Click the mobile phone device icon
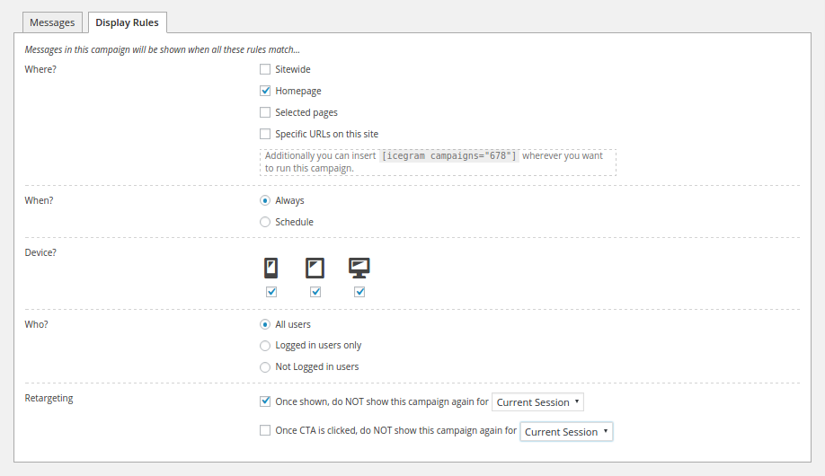This screenshot has width=825, height=476. tap(271, 268)
